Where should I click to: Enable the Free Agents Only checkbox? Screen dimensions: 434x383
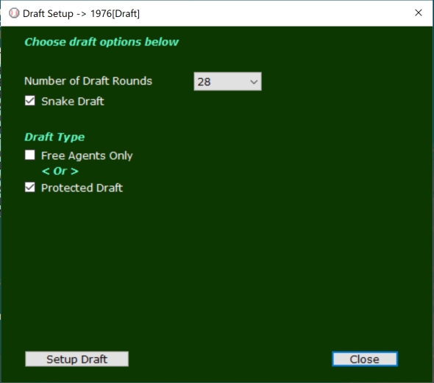pos(30,155)
